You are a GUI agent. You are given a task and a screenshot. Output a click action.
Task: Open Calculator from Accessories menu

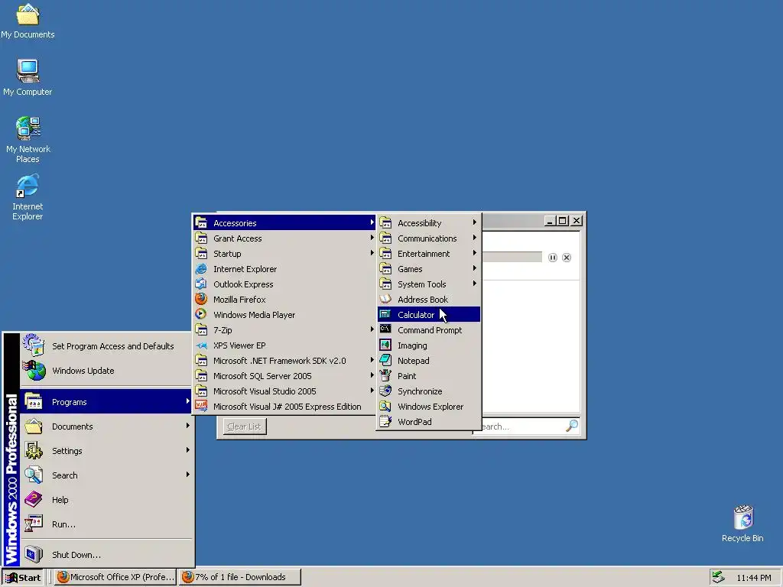point(428,314)
